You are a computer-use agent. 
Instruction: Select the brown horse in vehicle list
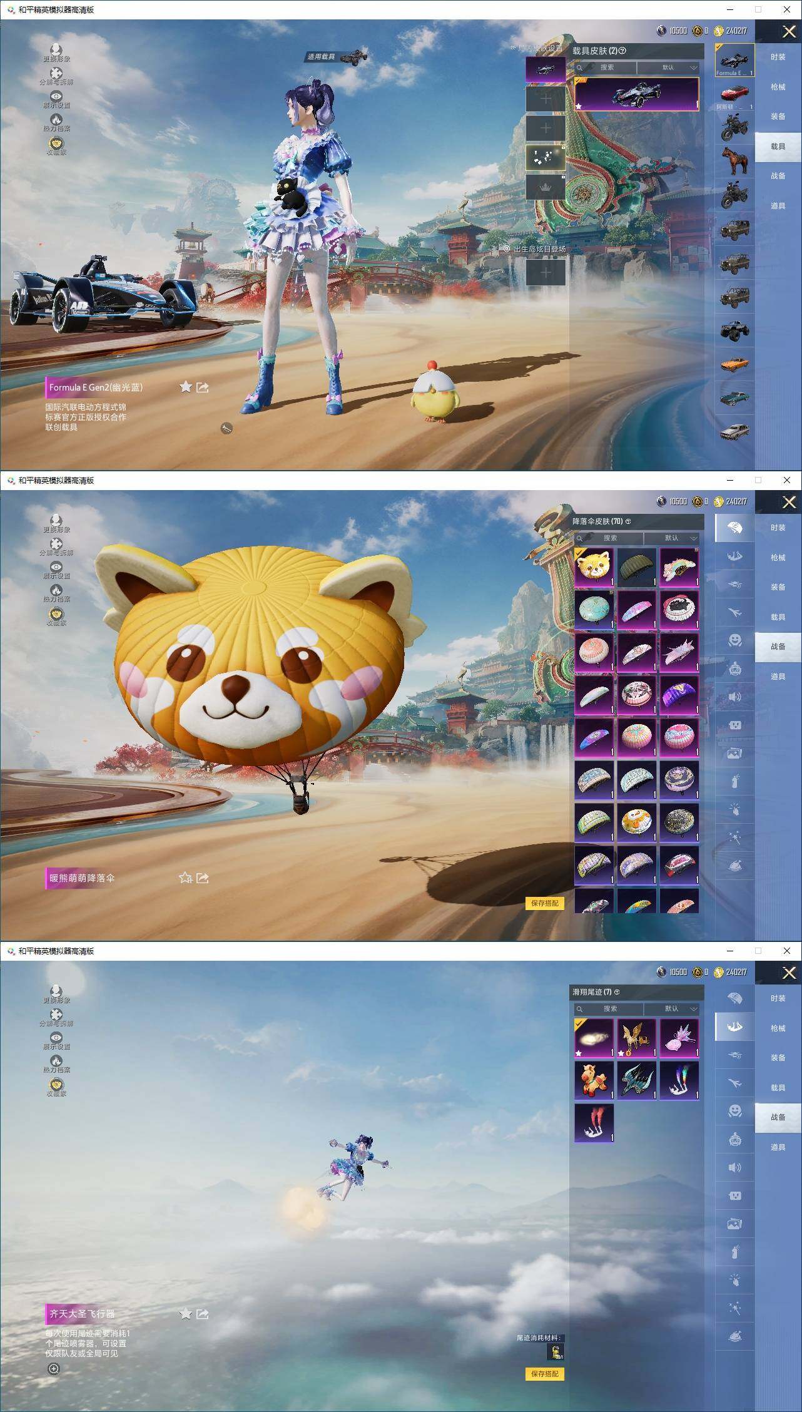pyautogui.click(x=734, y=160)
